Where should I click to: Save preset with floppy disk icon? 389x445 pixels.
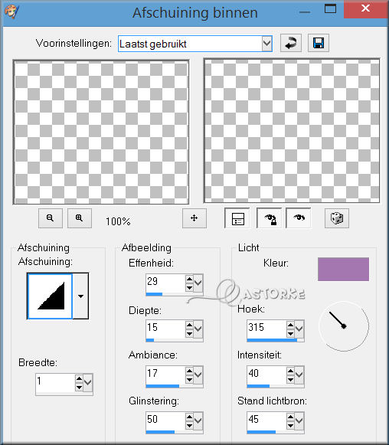[319, 43]
